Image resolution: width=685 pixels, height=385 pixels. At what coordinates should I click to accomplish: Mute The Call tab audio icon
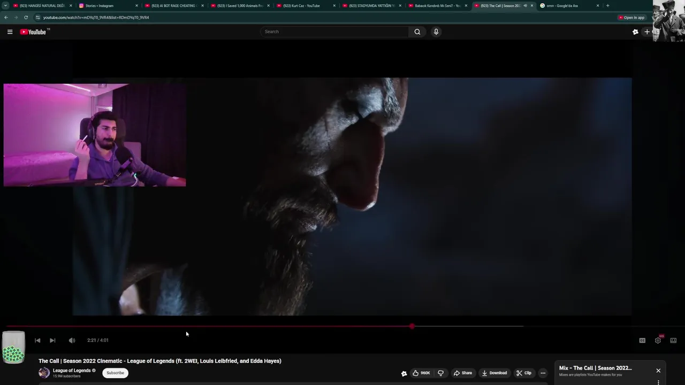click(525, 6)
